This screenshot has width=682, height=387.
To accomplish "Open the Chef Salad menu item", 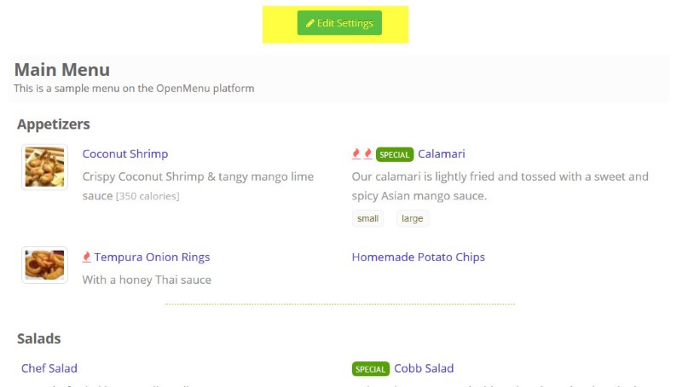I will tap(49, 368).
